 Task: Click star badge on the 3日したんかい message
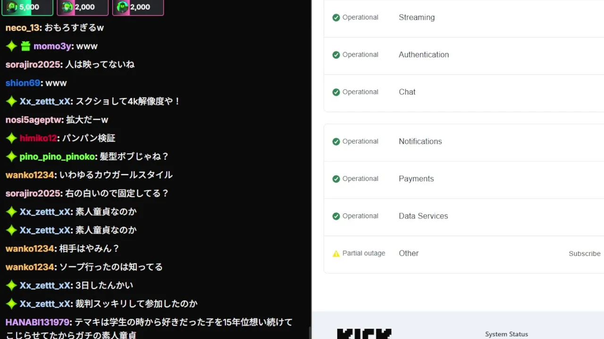click(x=11, y=285)
